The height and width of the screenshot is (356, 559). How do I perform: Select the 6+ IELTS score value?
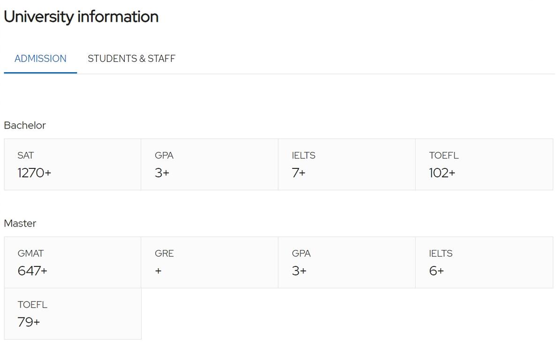(x=436, y=271)
